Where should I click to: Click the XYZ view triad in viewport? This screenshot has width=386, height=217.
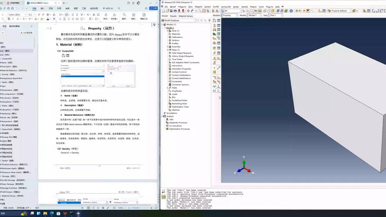click(x=244, y=167)
